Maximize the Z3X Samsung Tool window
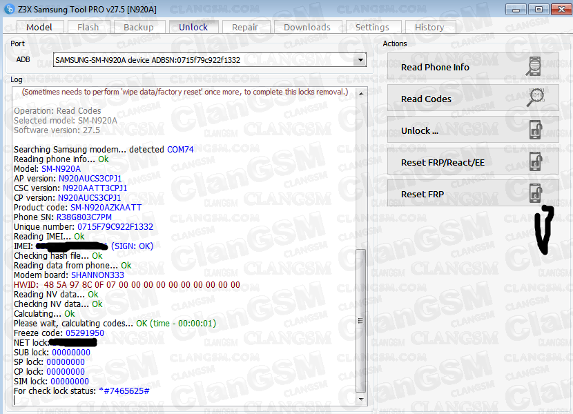Image resolution: width=573 pixels, height=414 pixels. (538, 9)
